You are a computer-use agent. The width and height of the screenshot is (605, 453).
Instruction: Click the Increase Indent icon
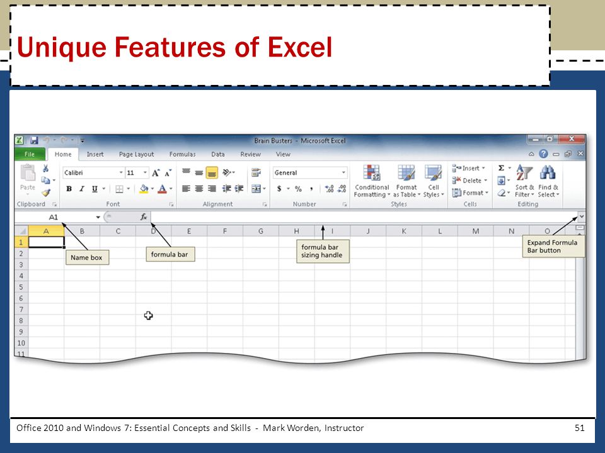[239, 189]
